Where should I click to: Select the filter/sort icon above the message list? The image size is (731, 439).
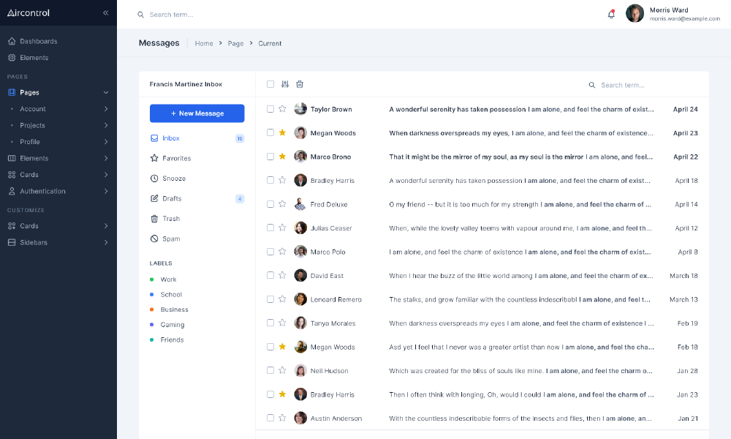285,84
